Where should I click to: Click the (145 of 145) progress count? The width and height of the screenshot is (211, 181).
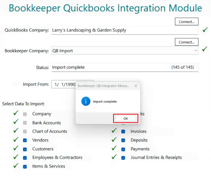point(183,67)
